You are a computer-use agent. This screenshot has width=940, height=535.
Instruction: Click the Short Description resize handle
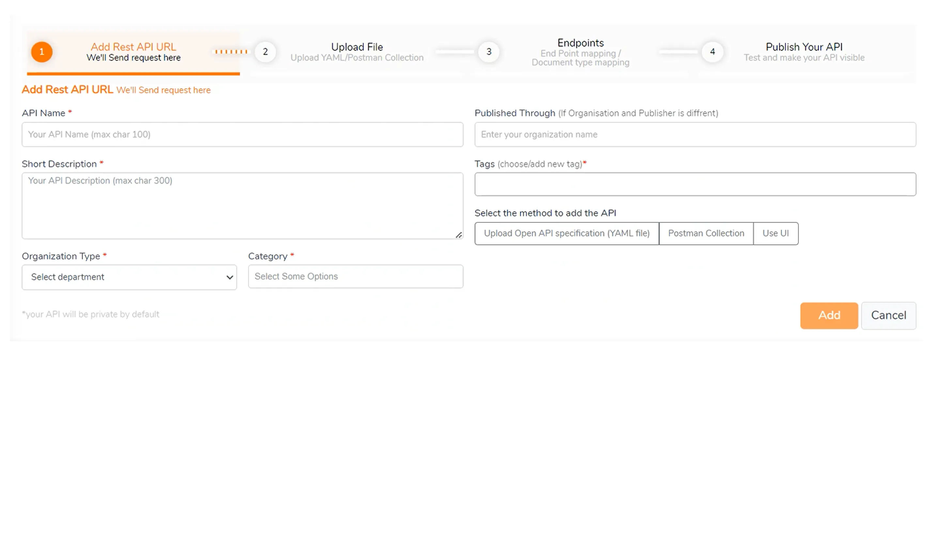(459, 235)
